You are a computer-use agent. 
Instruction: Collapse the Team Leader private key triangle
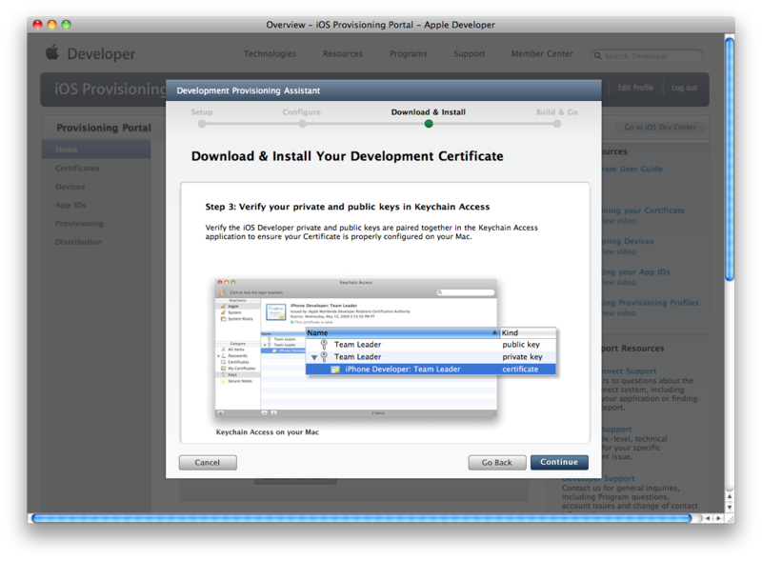314,357
